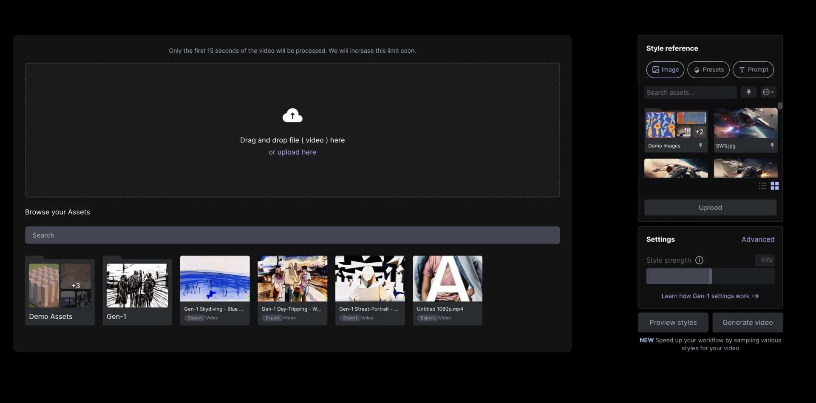Image resolution: width=816 pixels, height=403 pixels.
Task: Click the upload here link
Action: pyautogui.click(x=297, y=152)
